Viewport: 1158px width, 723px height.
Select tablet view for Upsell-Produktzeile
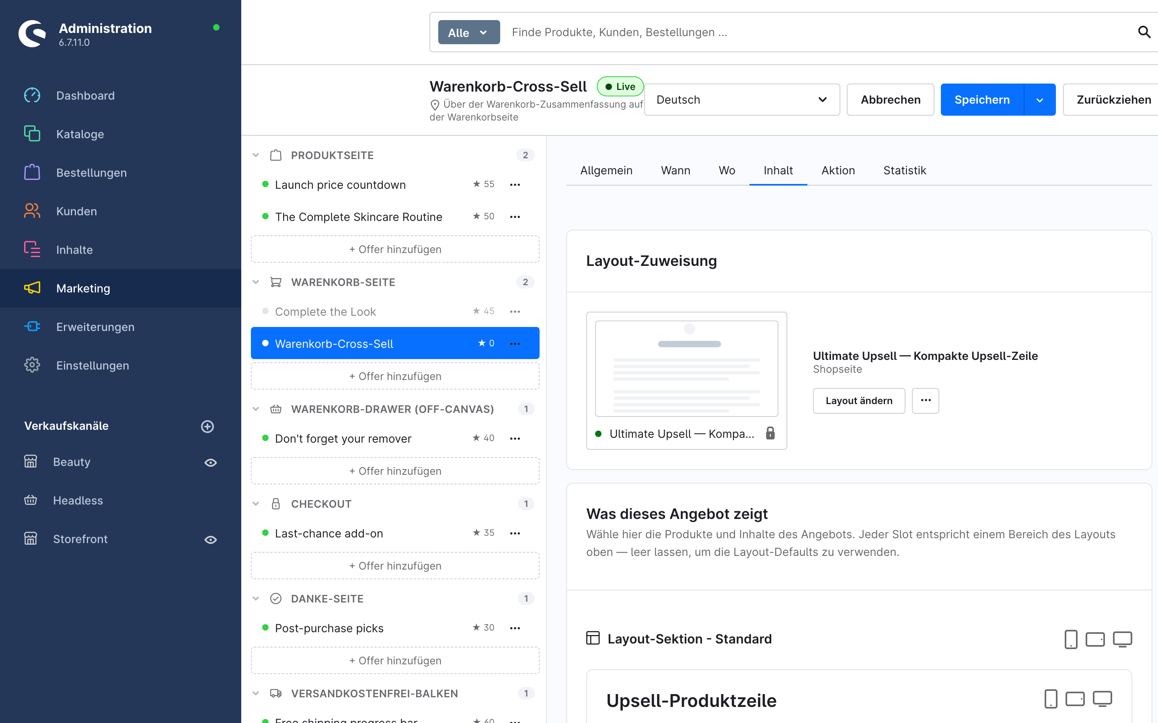1075,698
